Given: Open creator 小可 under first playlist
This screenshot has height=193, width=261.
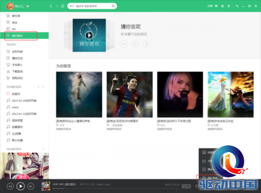Looking at the screenshot, I should (62, 125).
